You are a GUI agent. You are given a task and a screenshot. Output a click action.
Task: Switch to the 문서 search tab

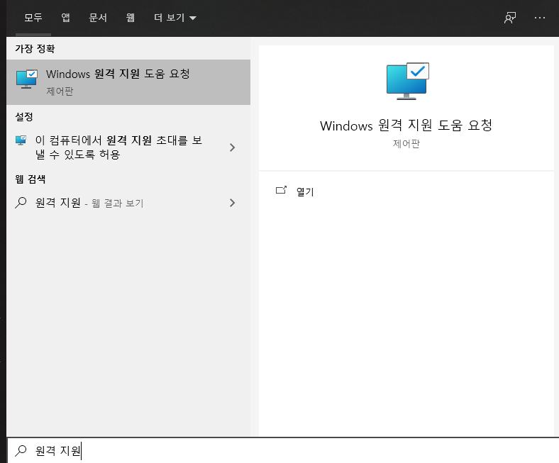coord(98,18)
